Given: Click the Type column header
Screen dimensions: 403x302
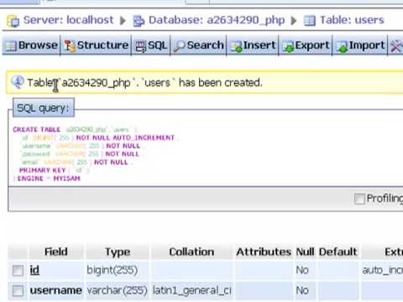Looking at the screenshot, I should point(118,253).
